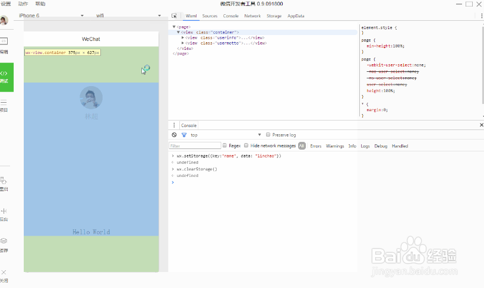Click the margin:0 style property

point(377,110)
